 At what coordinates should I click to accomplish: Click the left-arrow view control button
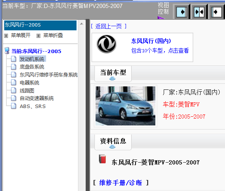coord(217,12)
